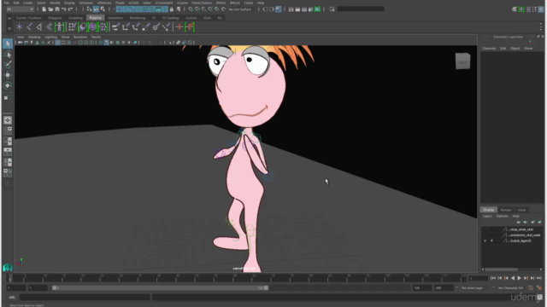Click the time slider at the current frame marker
Viewport: 547px width, 307px height.
coord(9,278)
